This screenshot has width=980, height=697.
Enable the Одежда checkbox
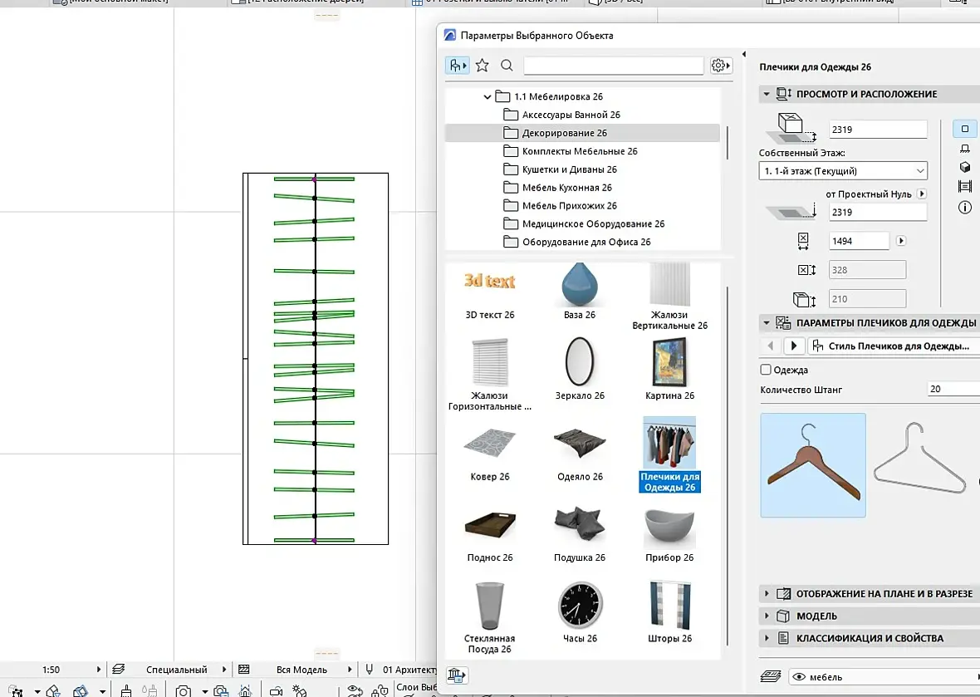[766, 370]
